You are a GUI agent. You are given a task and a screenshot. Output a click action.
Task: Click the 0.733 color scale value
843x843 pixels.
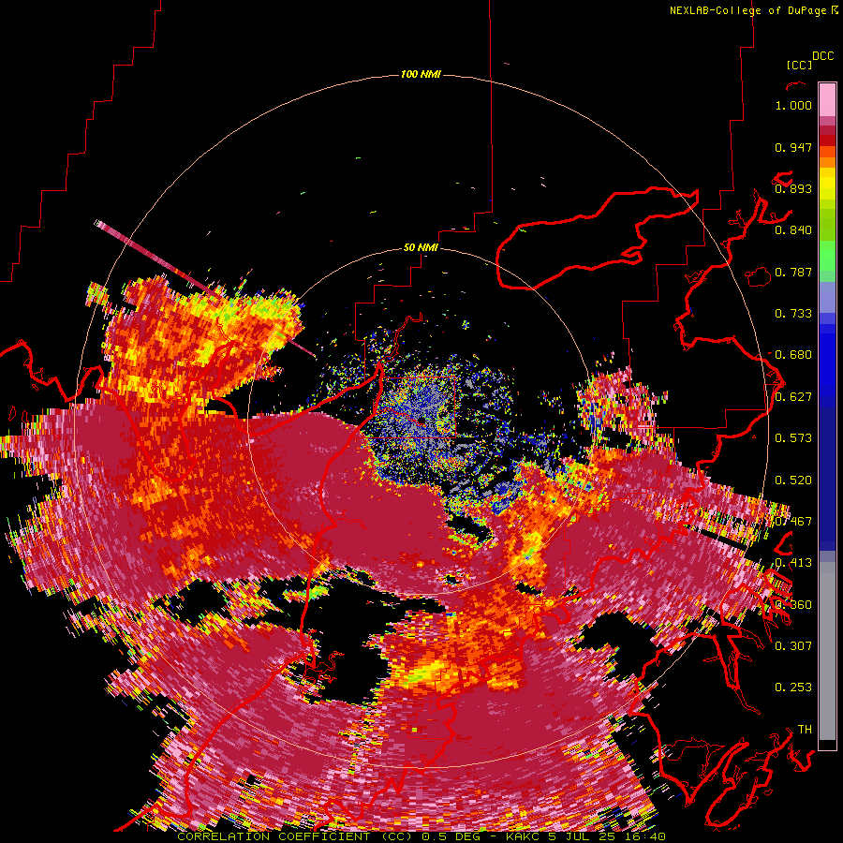(x=793, y=314)
